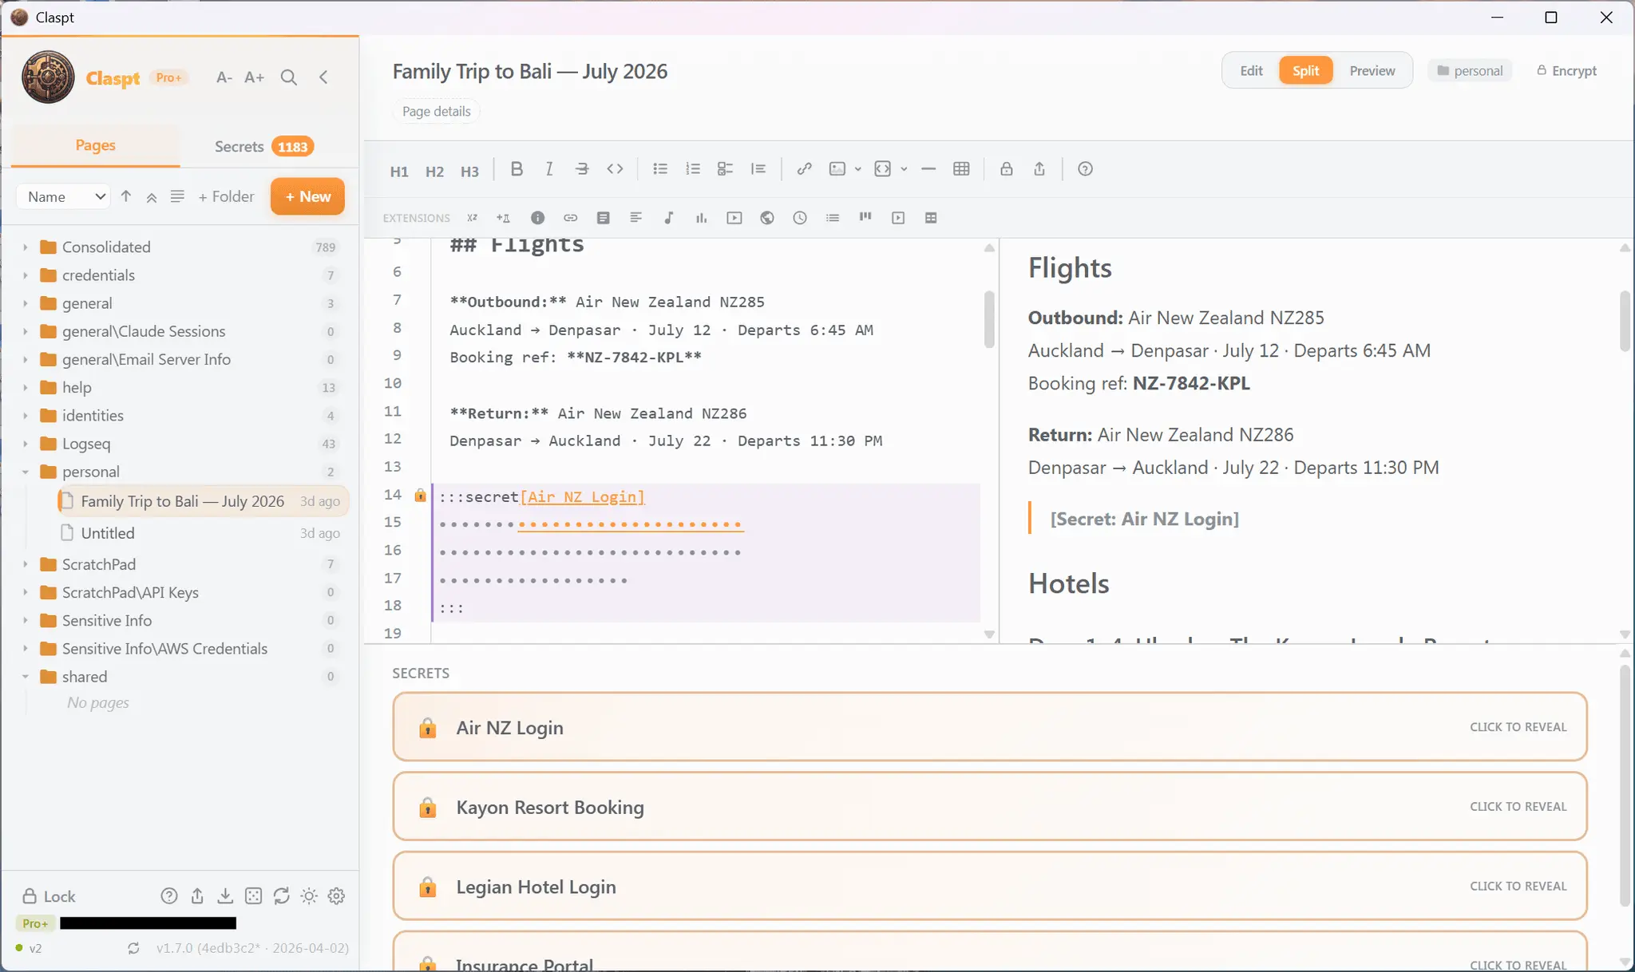The width and height of the screenshot is (1635, 972).
Task: Click the personal folder tag button
Action: pos(1470,71)
